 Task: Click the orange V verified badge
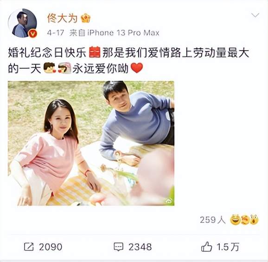[x=32, y=33]
